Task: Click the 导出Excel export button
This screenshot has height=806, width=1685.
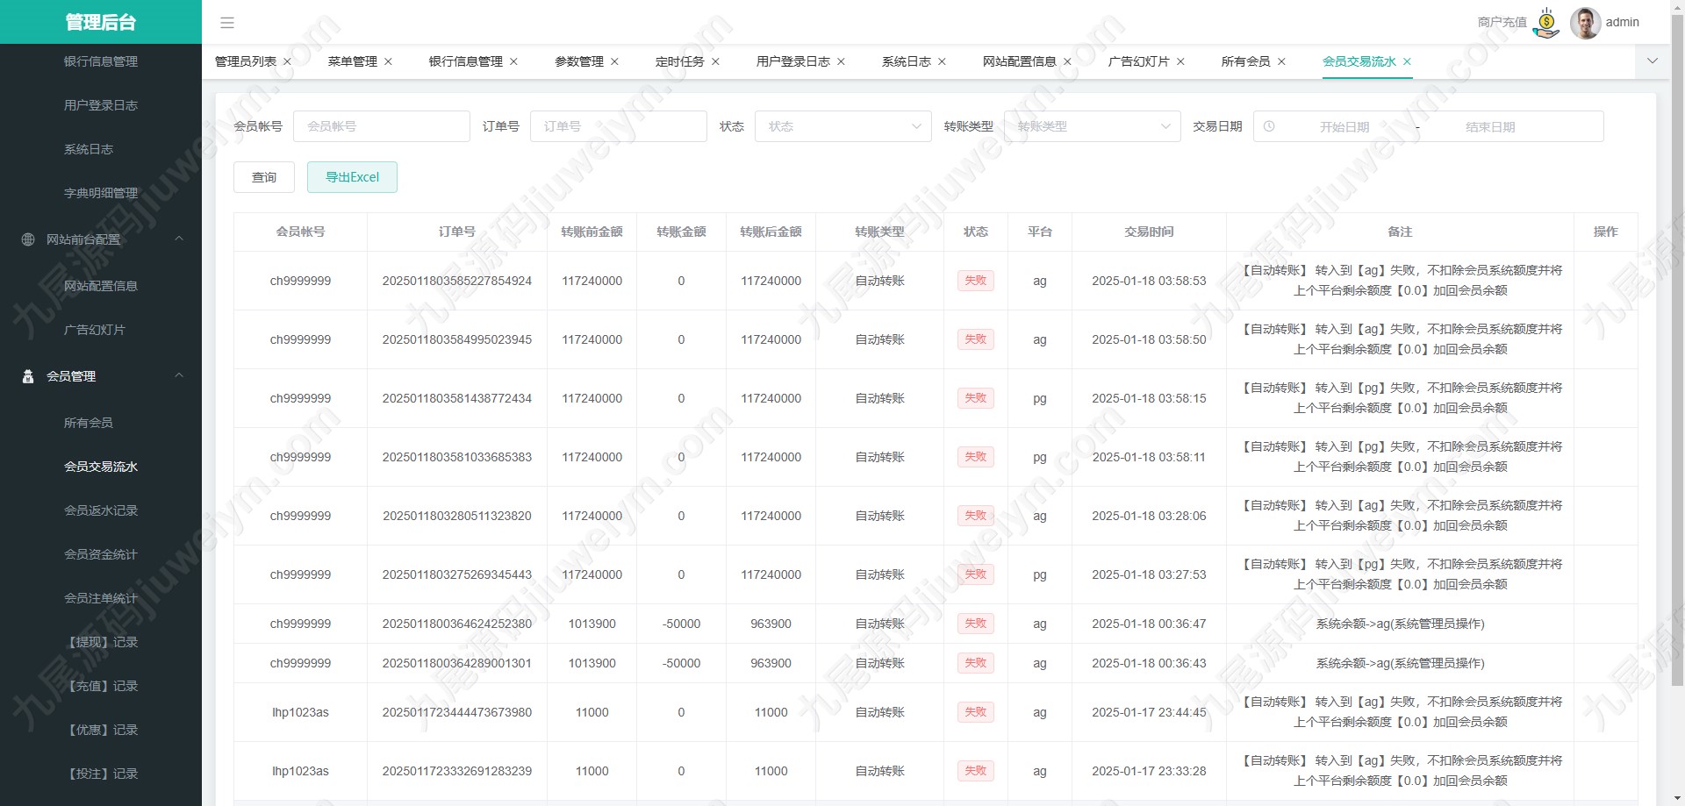Action: coord(352,177)
